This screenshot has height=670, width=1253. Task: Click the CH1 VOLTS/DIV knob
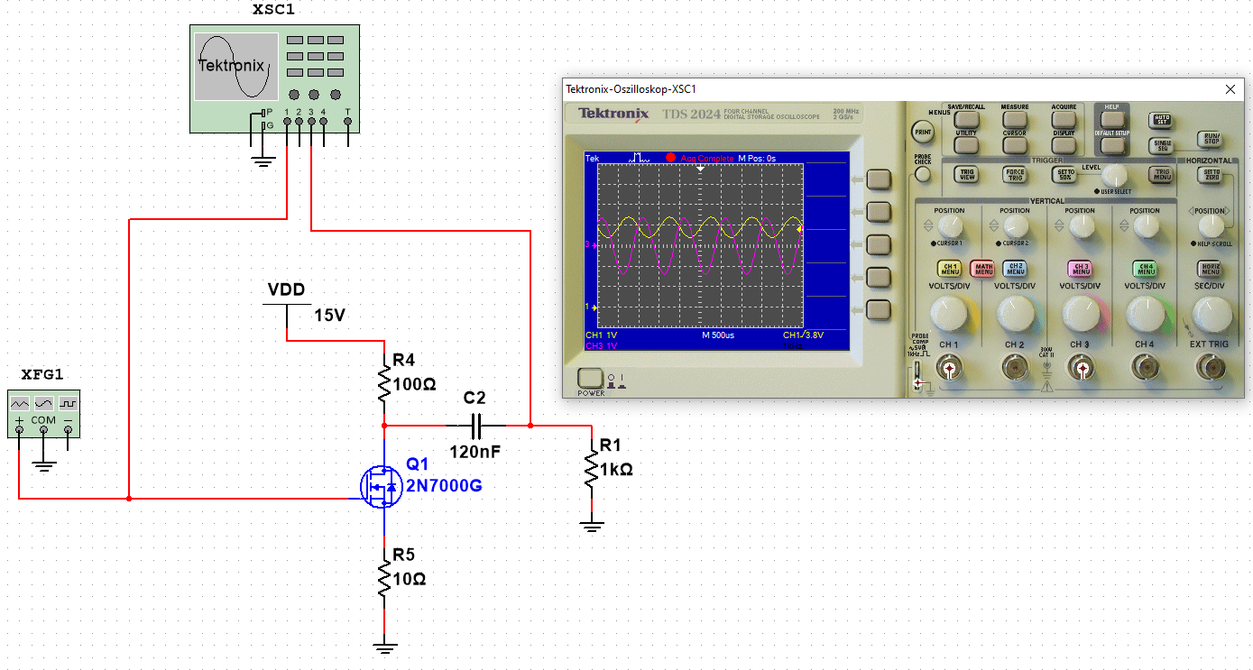pyautogui.click(x=949, y=314)
